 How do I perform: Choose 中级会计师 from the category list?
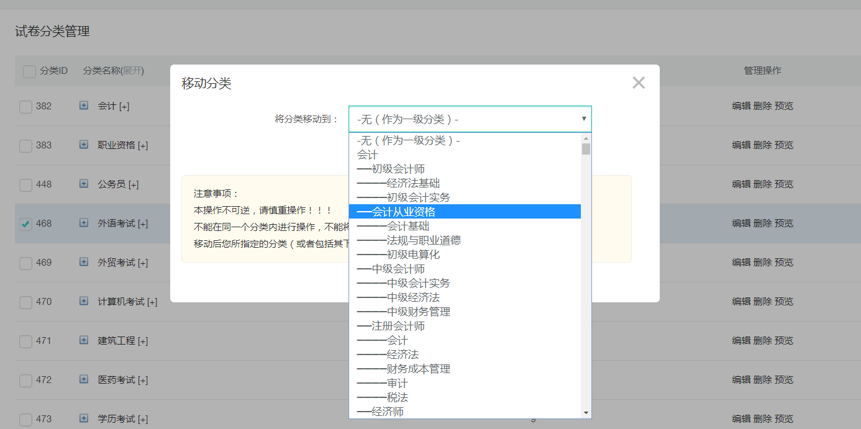[x=390, y=268]
